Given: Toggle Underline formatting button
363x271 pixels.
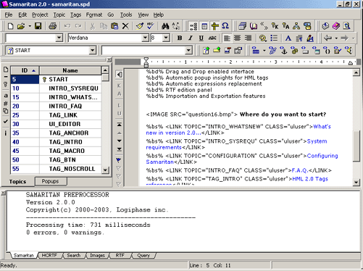Looking at the screenshot, I should click(x=201, y=38).
